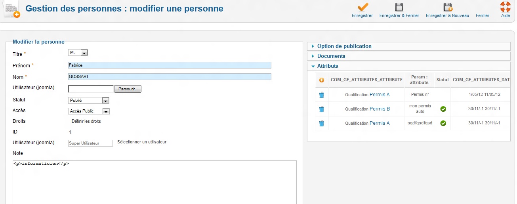Click trash icon for the sqdfqsdfqsd row
This screenshot has height=204, width=517.
click(x=322, y=123)
